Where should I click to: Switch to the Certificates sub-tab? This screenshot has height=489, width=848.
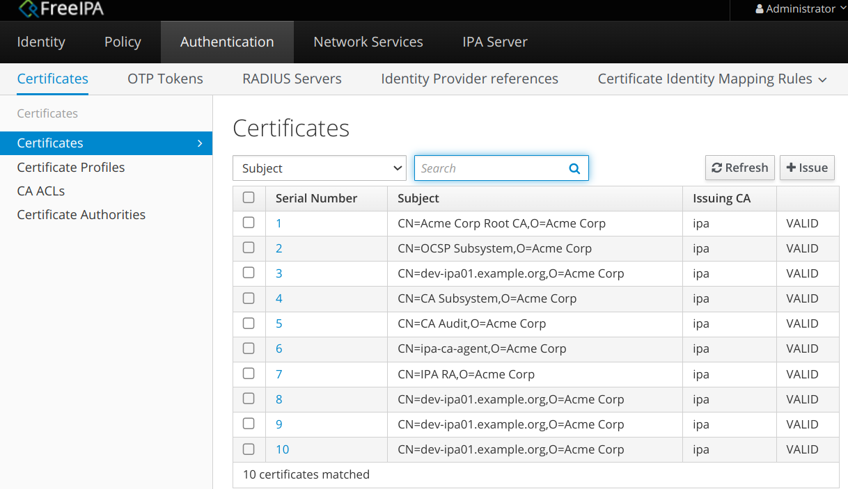point(53,79)
